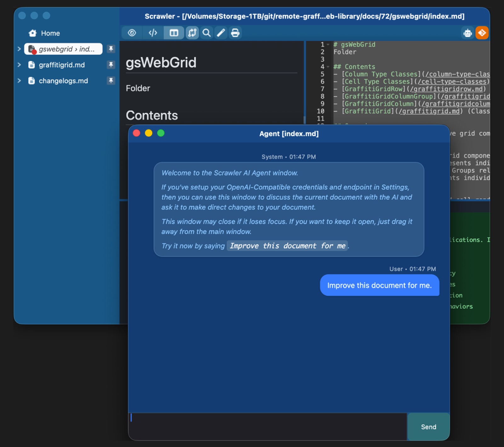The width and height of the screenshot is (504, 447).
Task: Click the pen edit toolbar icon
Action: point(221,33)
